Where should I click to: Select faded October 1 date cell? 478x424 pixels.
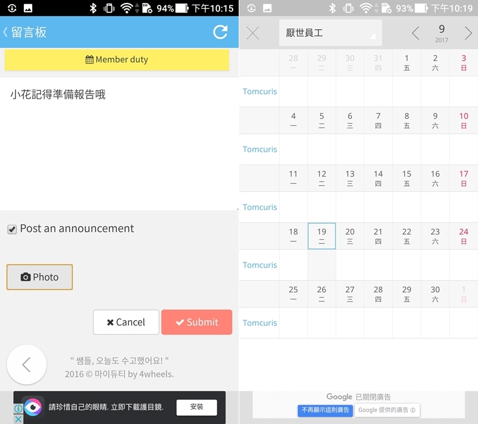[464, 293]
